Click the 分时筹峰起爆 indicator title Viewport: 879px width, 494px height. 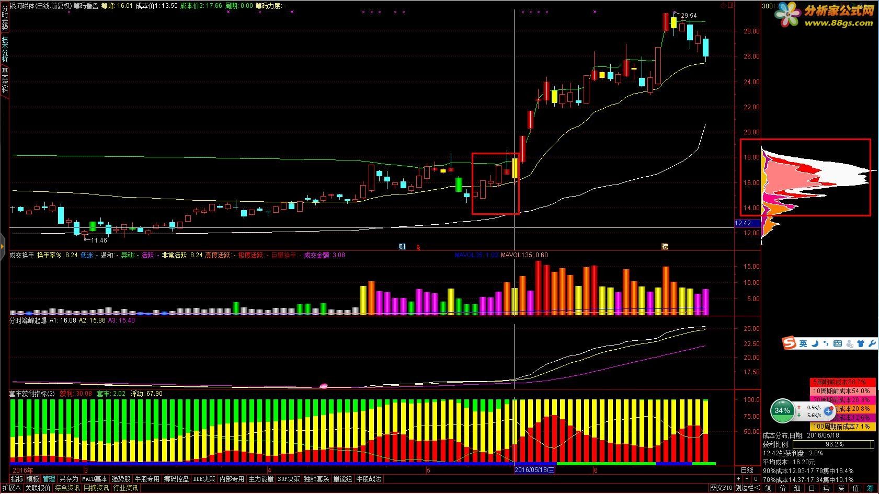tap(28, 320)
